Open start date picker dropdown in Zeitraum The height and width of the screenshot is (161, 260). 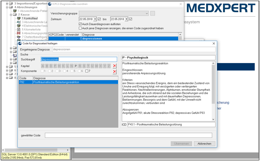[x=95, y=19]
